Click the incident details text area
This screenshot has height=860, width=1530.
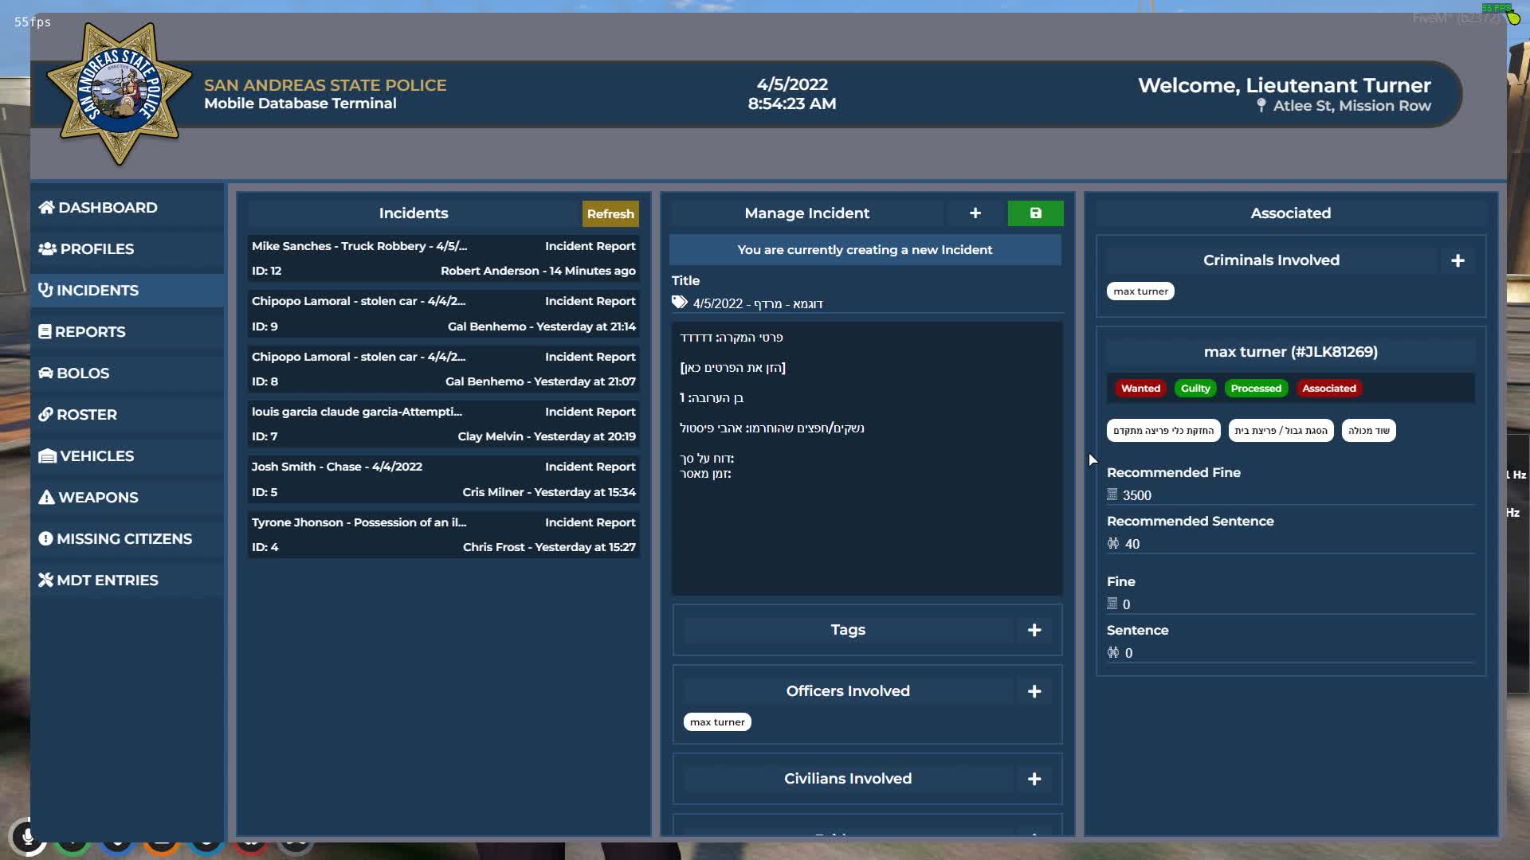(867, 458)
